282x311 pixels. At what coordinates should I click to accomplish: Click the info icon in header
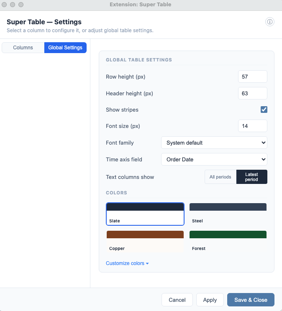pos(270,22)
